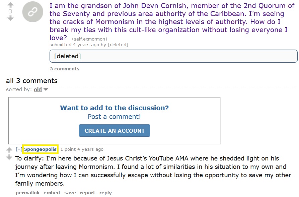Click the sort dropdown arrow next to old

(x=46, y=89)
